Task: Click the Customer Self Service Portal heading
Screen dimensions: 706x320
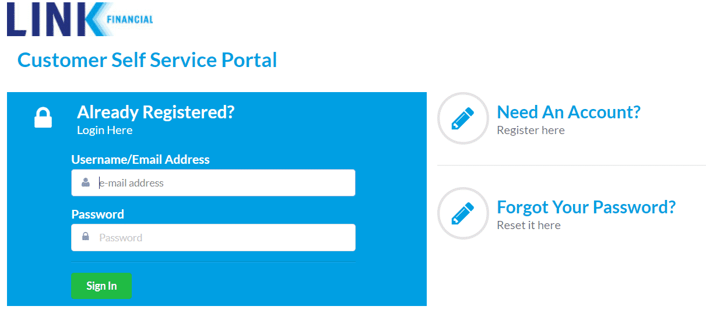Action: 147,59
